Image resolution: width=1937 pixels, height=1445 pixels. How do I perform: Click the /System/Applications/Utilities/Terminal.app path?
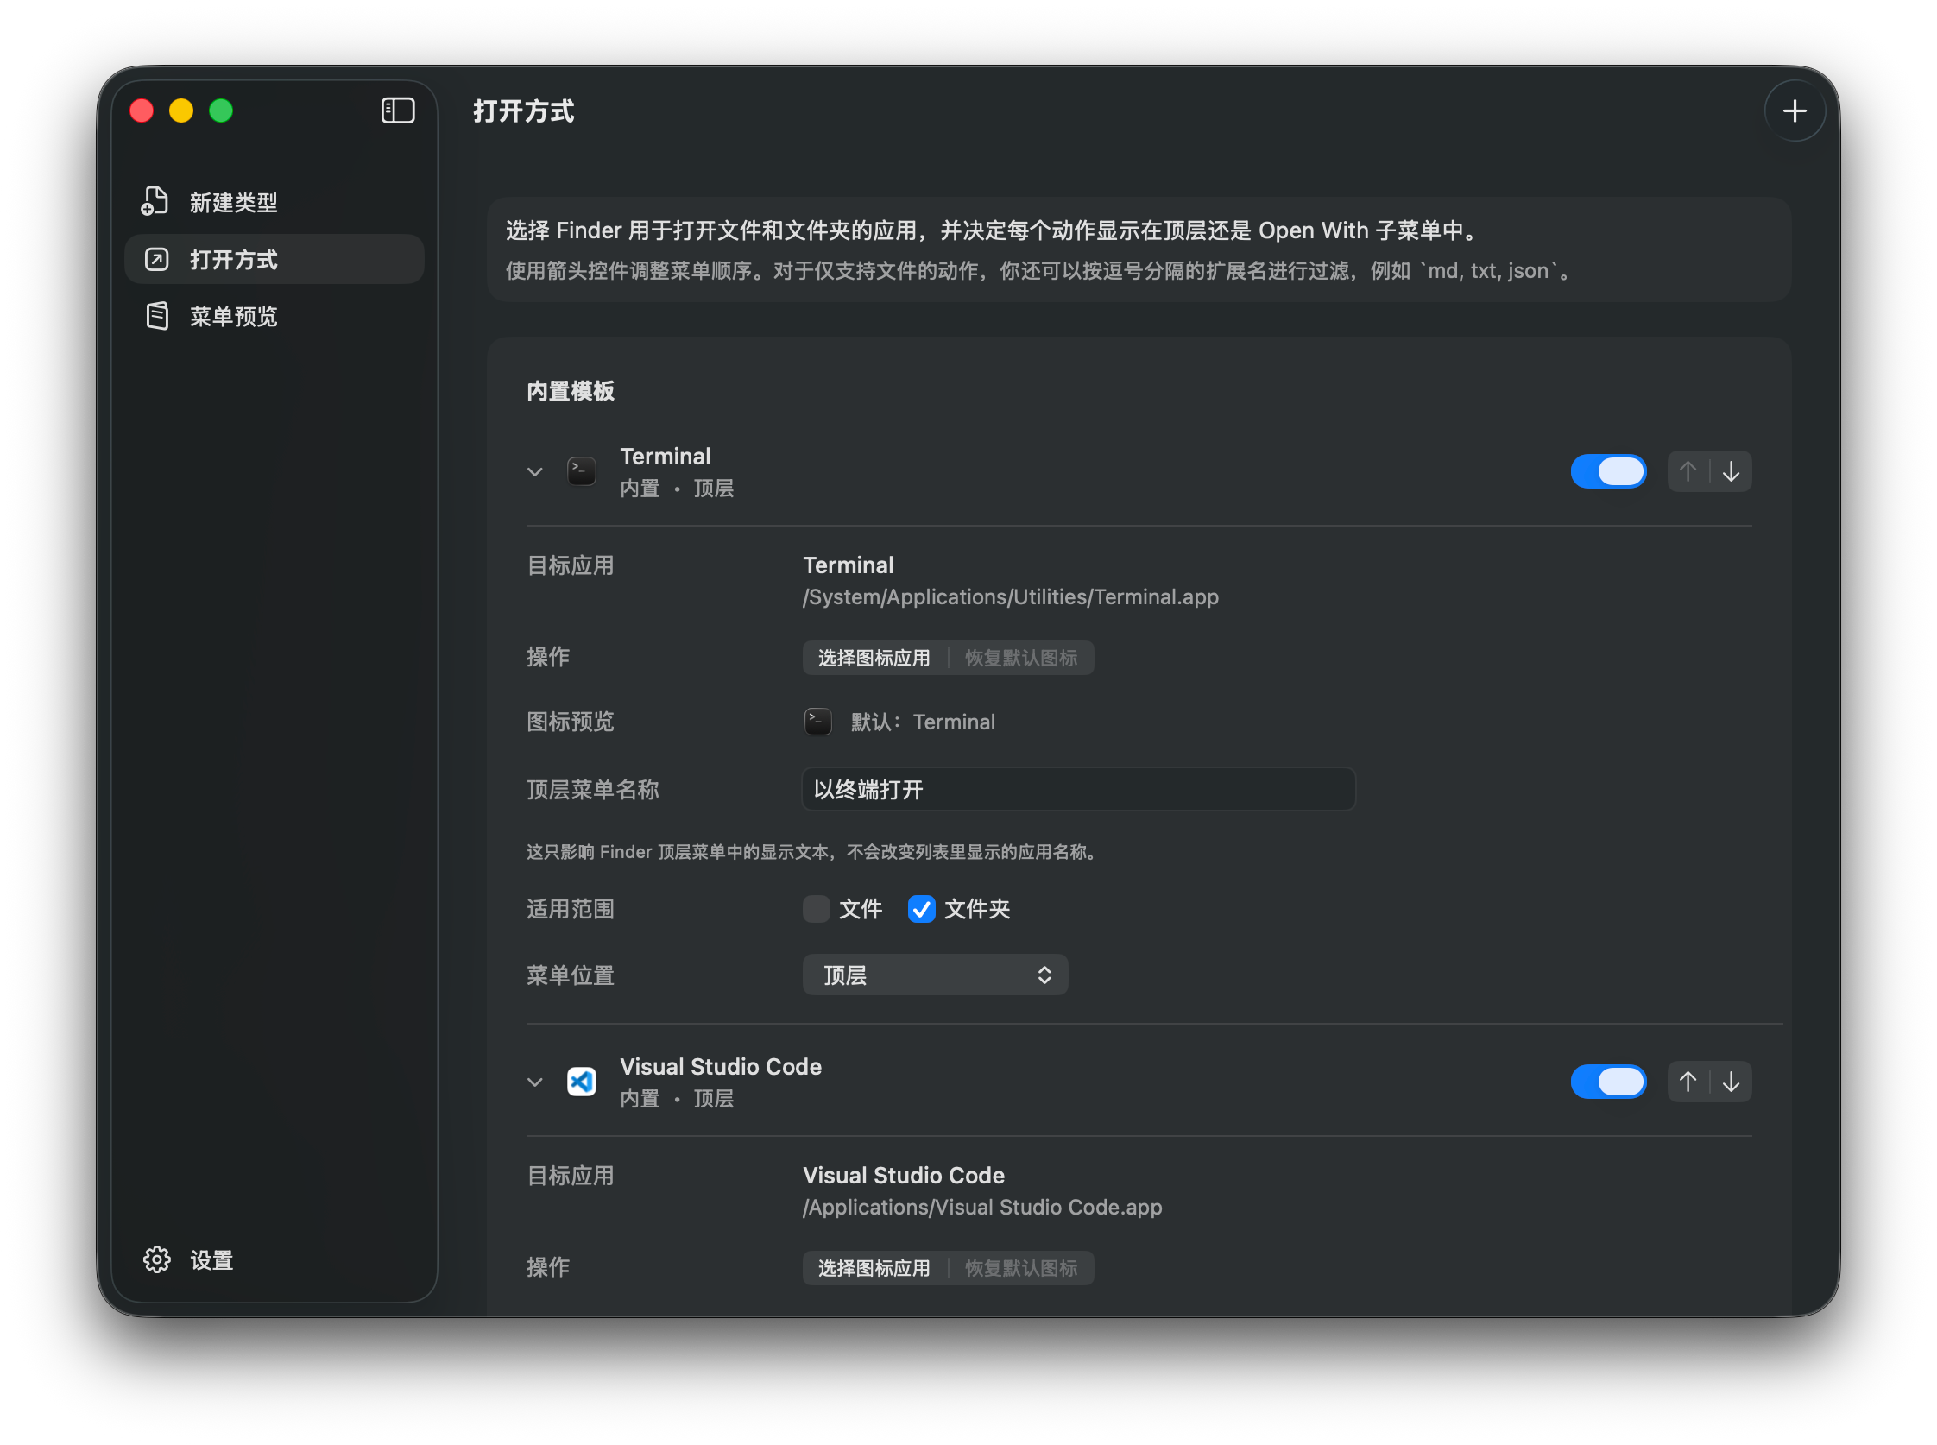[x=1010, y=596]
